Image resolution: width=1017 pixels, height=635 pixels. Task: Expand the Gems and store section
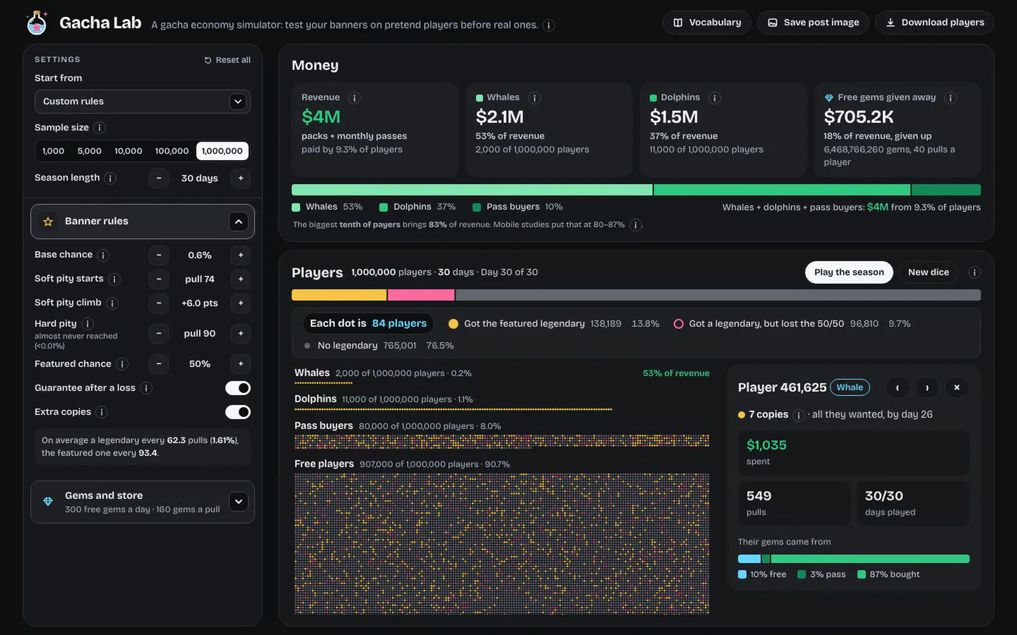pyautogui.click(x=142, y=502)
